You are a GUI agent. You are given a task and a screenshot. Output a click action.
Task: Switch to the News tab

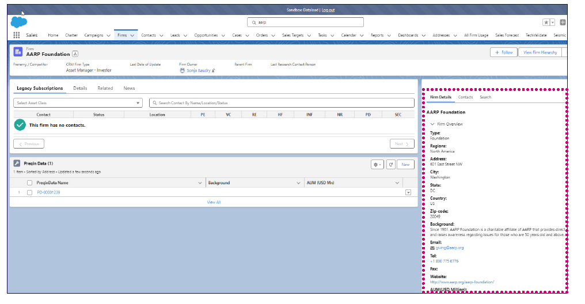[129, 89]
